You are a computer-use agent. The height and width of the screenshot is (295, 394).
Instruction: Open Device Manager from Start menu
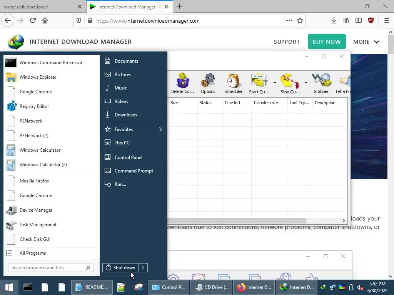[x=51, y=210]
